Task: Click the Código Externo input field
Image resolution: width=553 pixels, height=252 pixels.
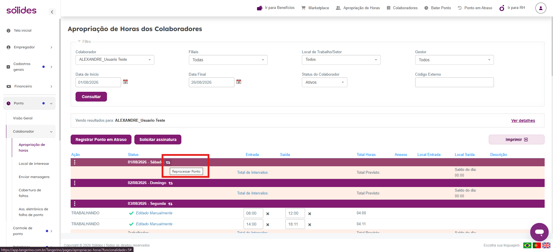Action: [x=454, y=82]
